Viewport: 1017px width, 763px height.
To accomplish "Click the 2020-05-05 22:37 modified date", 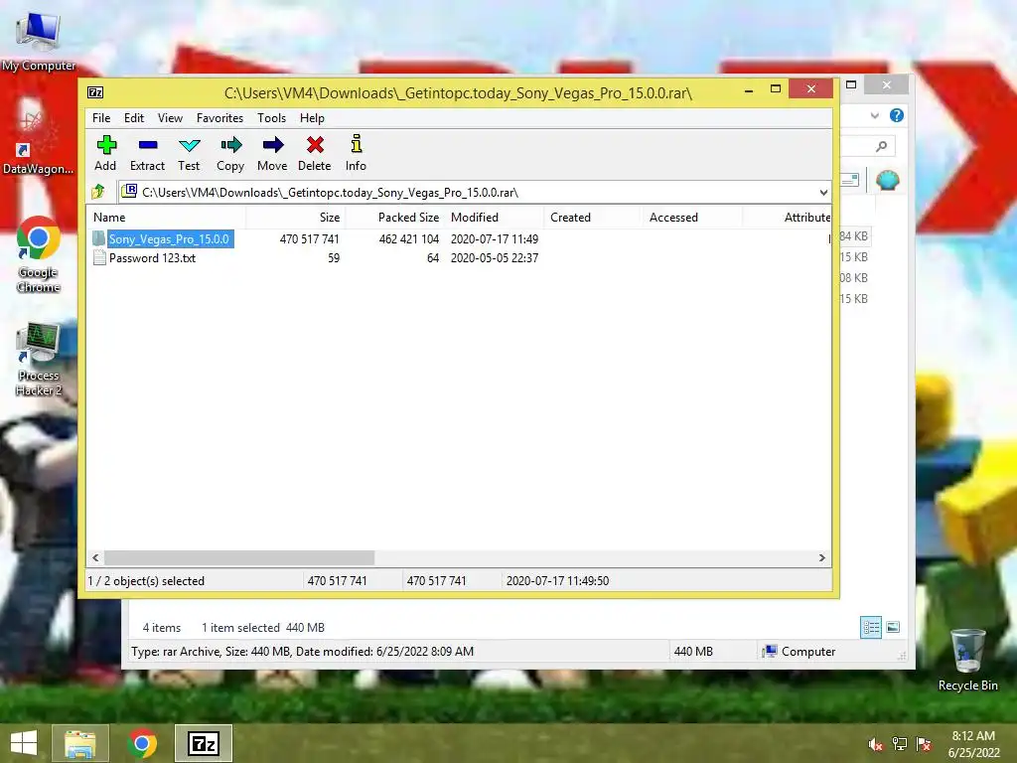I will pyautogui.click(x=495, y=257).
